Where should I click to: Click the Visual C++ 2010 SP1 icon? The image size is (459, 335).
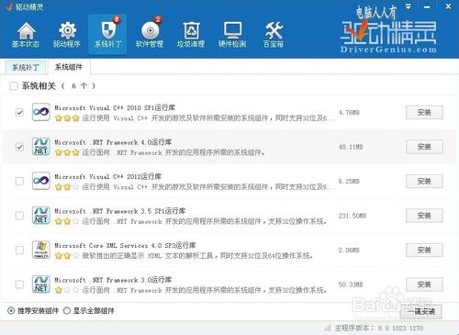[x=41, y=112]
